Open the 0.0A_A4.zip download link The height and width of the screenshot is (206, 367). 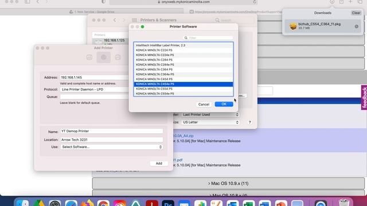(x=183, y=136)
